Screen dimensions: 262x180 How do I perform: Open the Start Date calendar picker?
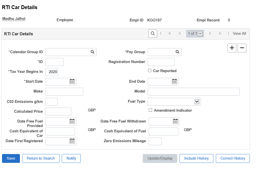[x=72, y=81]
